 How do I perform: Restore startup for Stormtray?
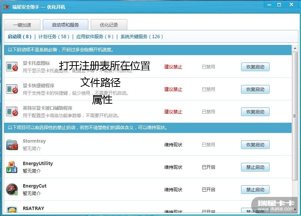255,145
